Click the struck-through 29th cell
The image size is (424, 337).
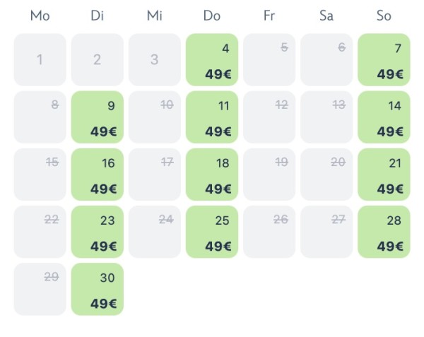(x=40, y=289)
